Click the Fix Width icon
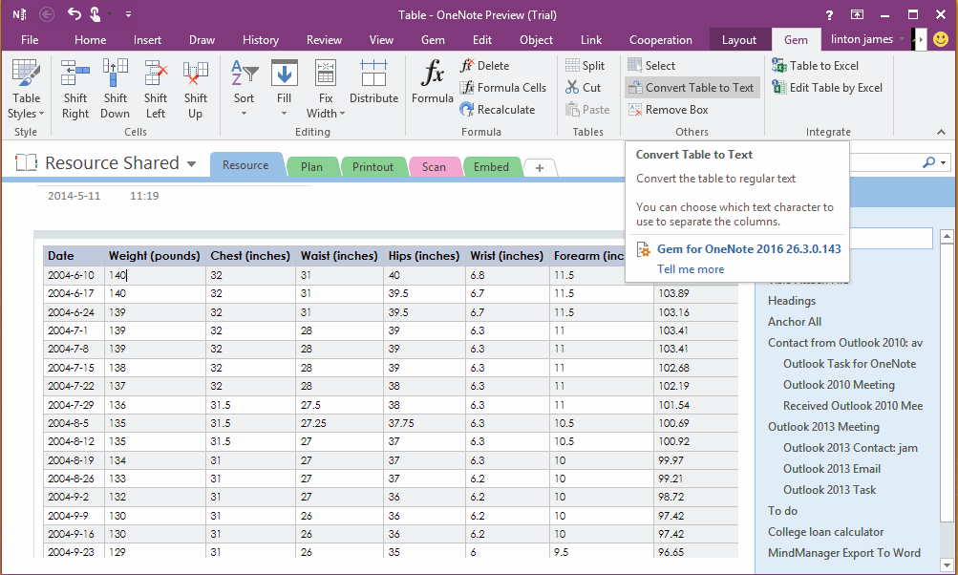958x575 pixels. [x=326, y=73]
